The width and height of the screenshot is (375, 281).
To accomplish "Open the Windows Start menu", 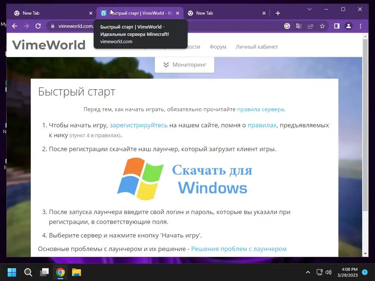I will click(12, 272).
